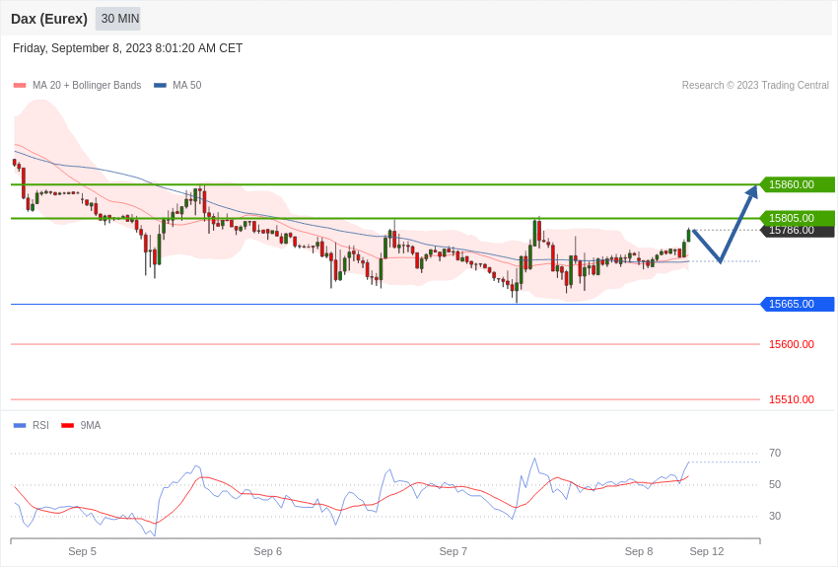Click the RSI legend swatch
The height and width of the screenshot is (568, 838).
pos(20,425)
